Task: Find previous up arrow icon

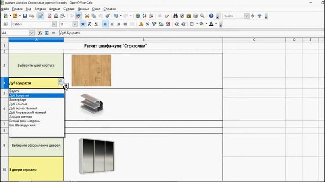Action: point(259,16)
